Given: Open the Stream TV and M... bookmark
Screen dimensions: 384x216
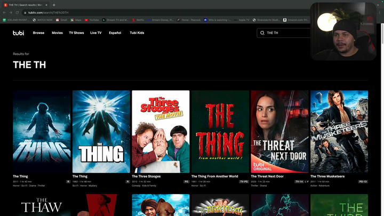Looking at the screenshot, I should [x=115, y=20].
